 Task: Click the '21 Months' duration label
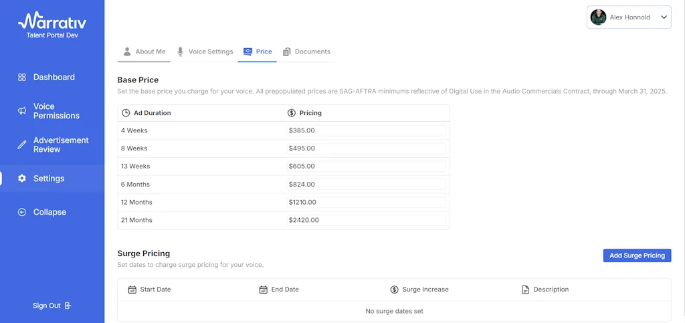click(136, 220)
